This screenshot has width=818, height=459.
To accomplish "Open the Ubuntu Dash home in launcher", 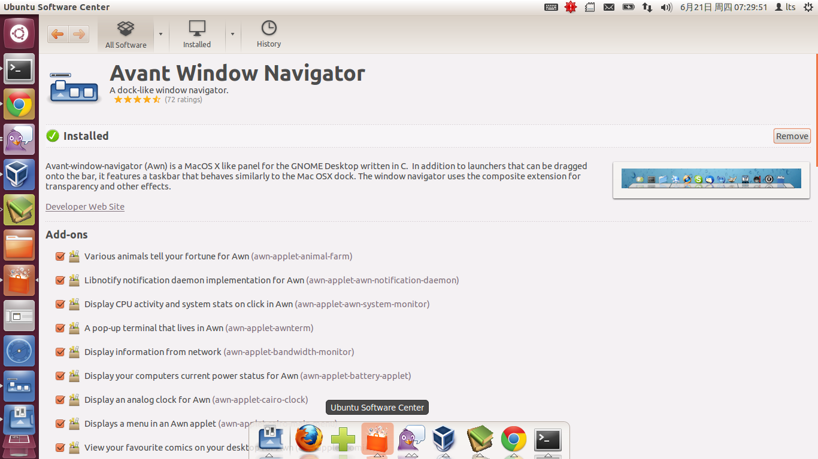I will pyautogui.click(x=19, y=33).
